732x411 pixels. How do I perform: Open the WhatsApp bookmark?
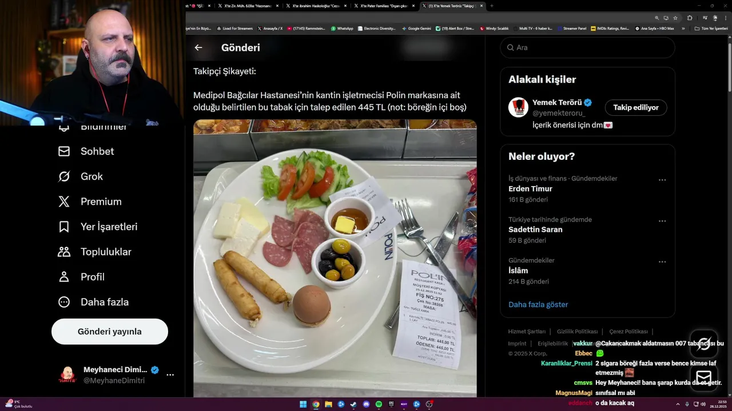[x=342, y=29]
